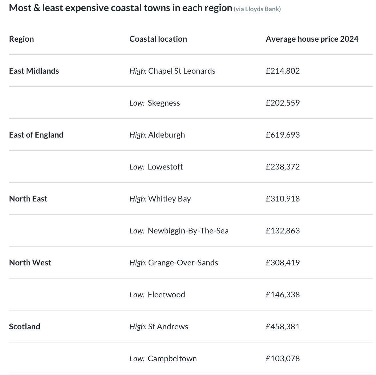Click the Chapel St Leonards entry
The height and width of the screenshot is (375, 376).
tap(182, 71)
